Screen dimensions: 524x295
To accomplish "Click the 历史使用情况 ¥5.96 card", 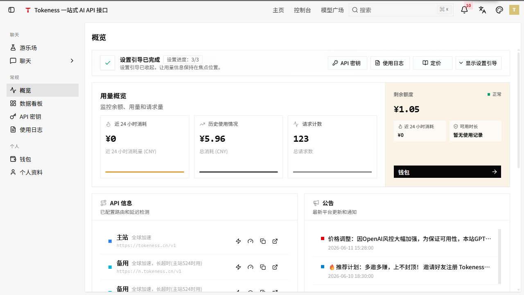I will point(239,147).
